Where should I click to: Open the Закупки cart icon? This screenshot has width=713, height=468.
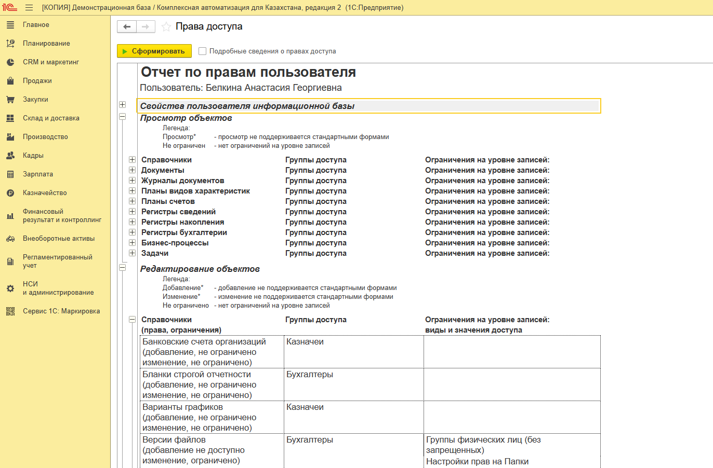pyautogui.click(x=10, y=100)
